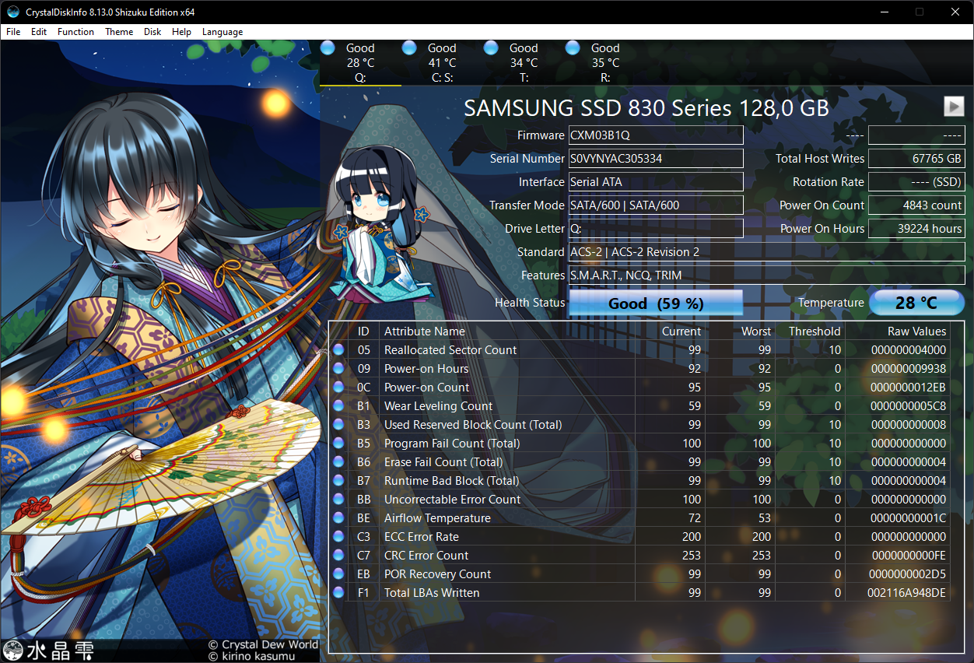Switch to the R: disk tab
The image size is (974, 663).
click(605, 63)
